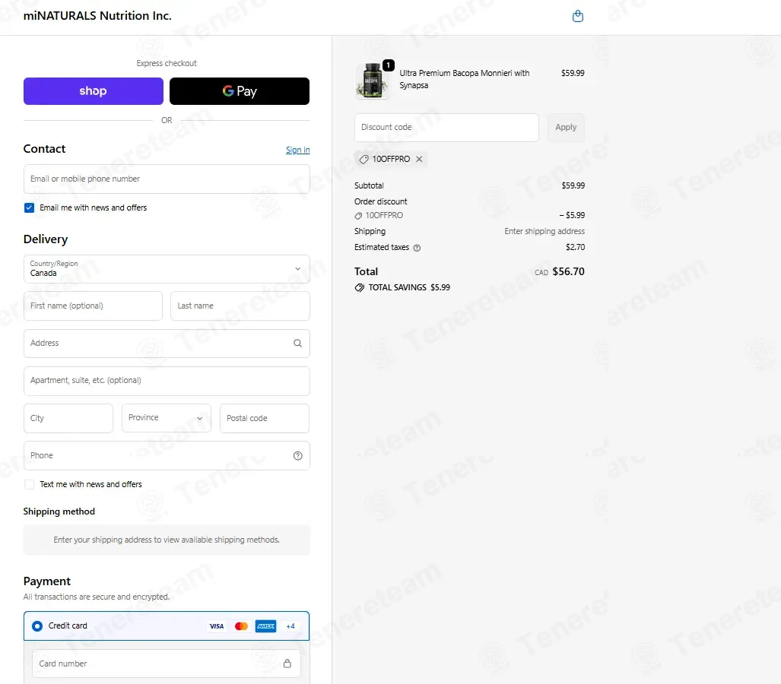781x684 pixels.
Task: Apply the discount code
Action: (566, 128)
